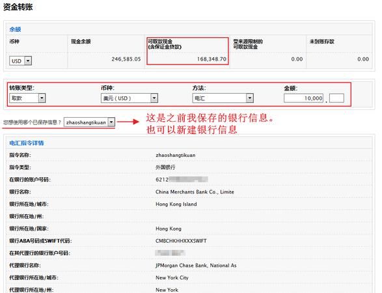Click the empty cents field after amount

point(336,98)
